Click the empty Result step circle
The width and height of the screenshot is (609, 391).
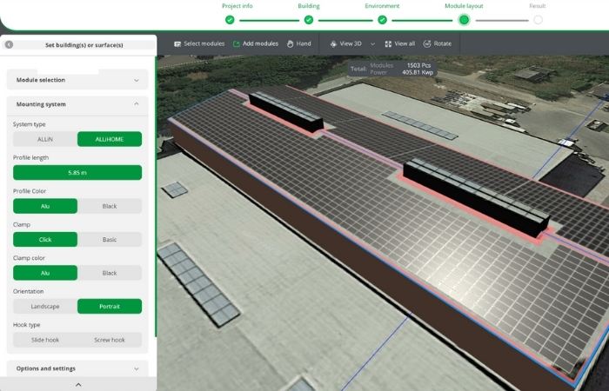coord(538,20)
